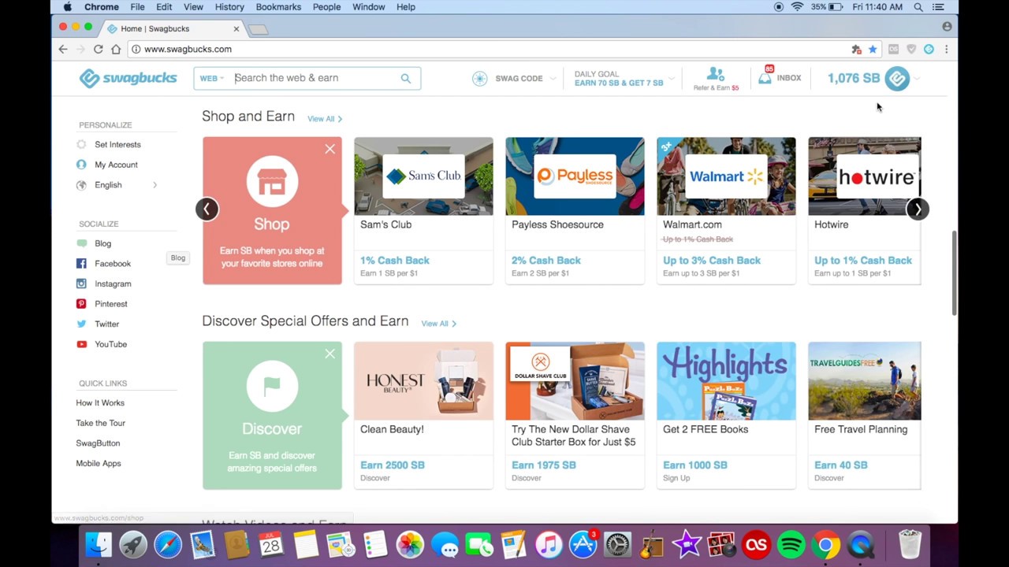Open My Account
Viewport: 1009px width, 567px height.
(116, 165)
